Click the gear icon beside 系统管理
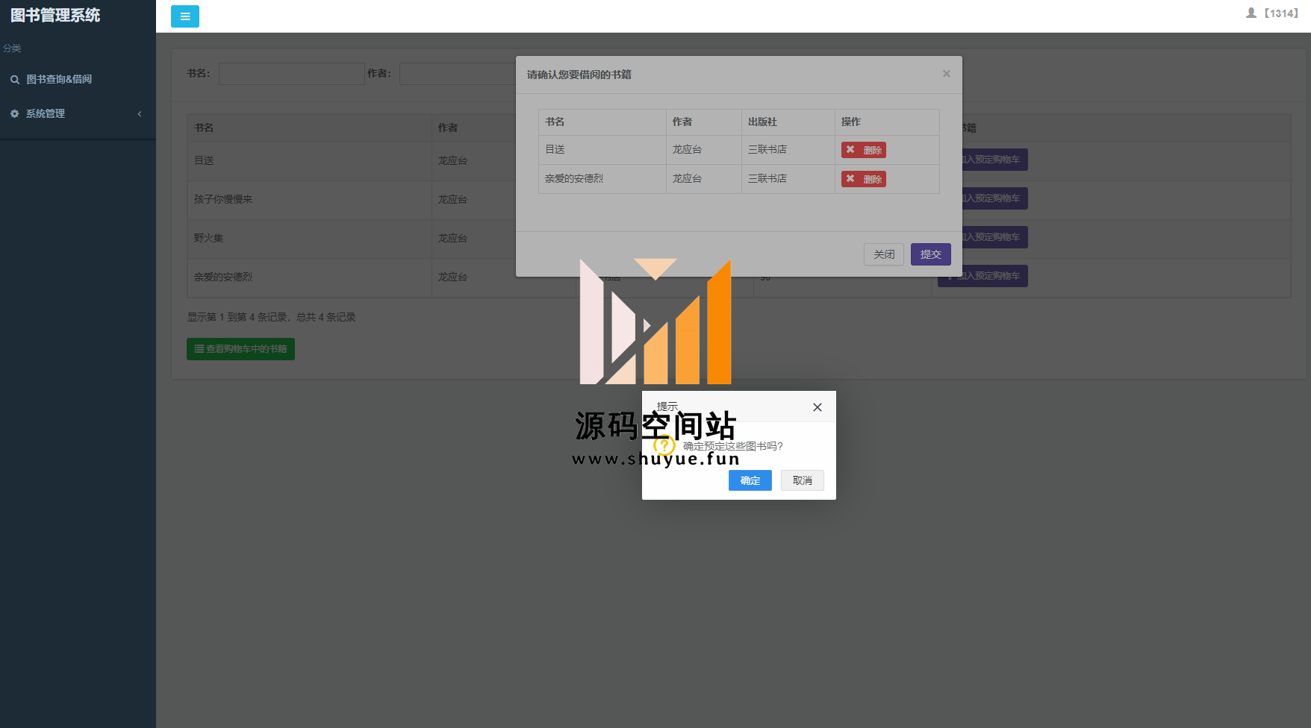 (x=14, y=113)
